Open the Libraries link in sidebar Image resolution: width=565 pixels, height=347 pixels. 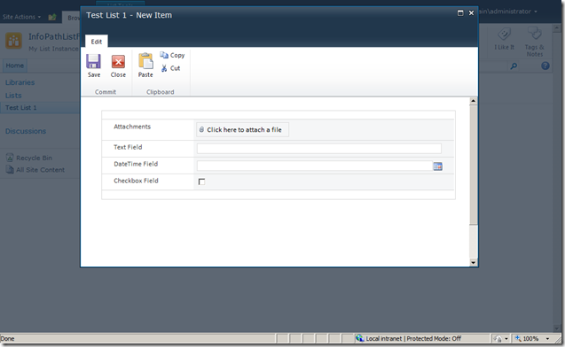click(20, 82)
